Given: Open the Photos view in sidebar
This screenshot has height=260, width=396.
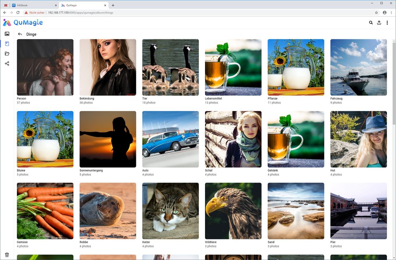Looking at the screenshot, I should tap(7, 34).
